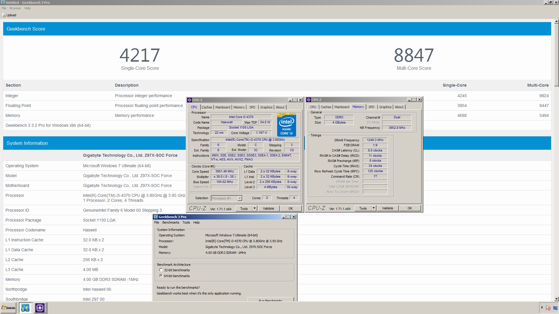The image size is (559, 314).
Task: Close the CPU-Z Memory tab window
Action: click(x=420, y=99)
